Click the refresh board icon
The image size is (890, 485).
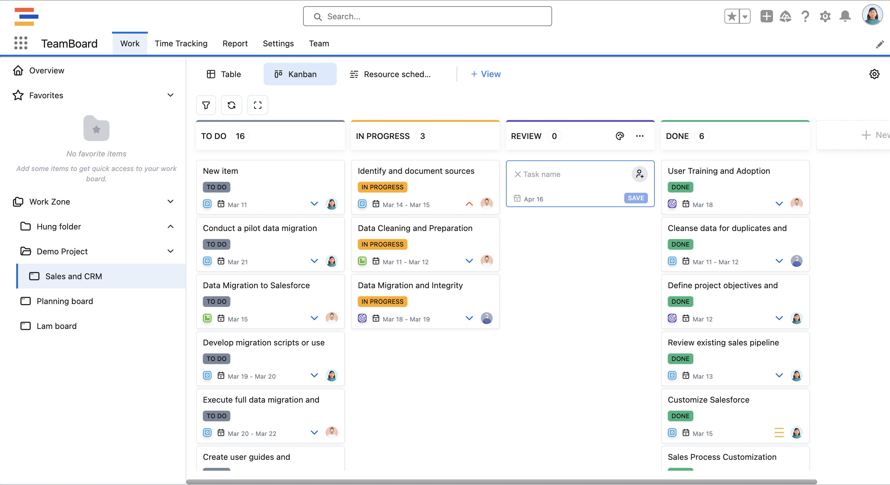click(x=231, y=105)
